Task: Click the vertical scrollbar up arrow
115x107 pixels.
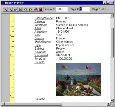Action: pos(112,16)
